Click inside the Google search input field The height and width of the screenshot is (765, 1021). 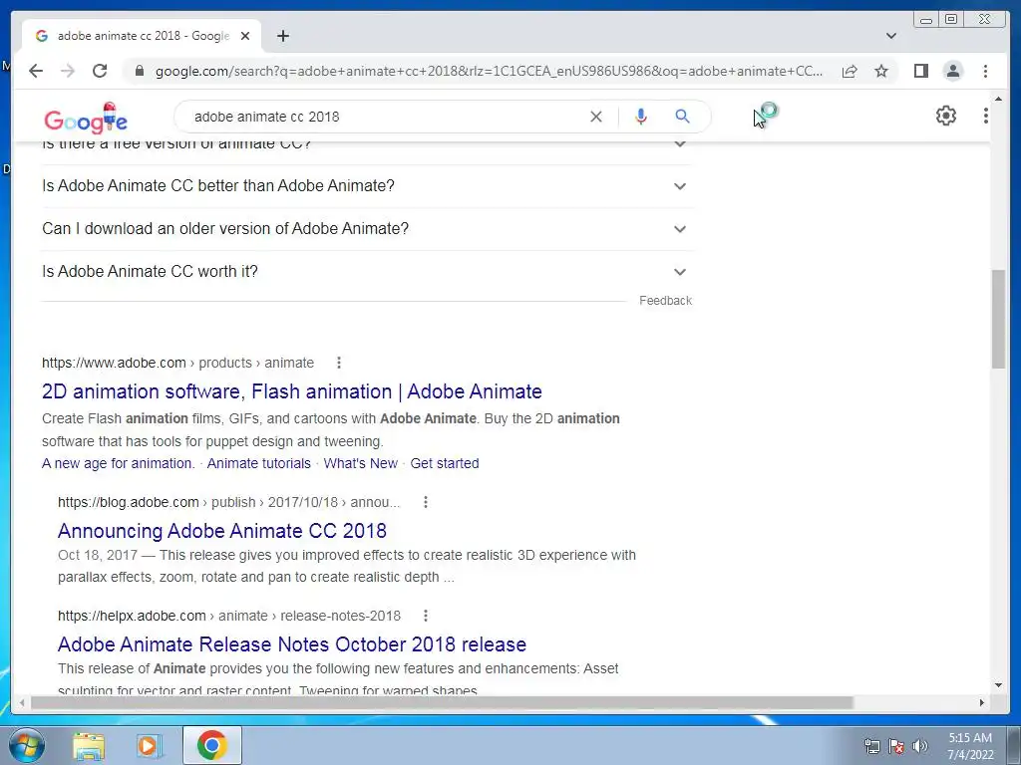point(384,117)
